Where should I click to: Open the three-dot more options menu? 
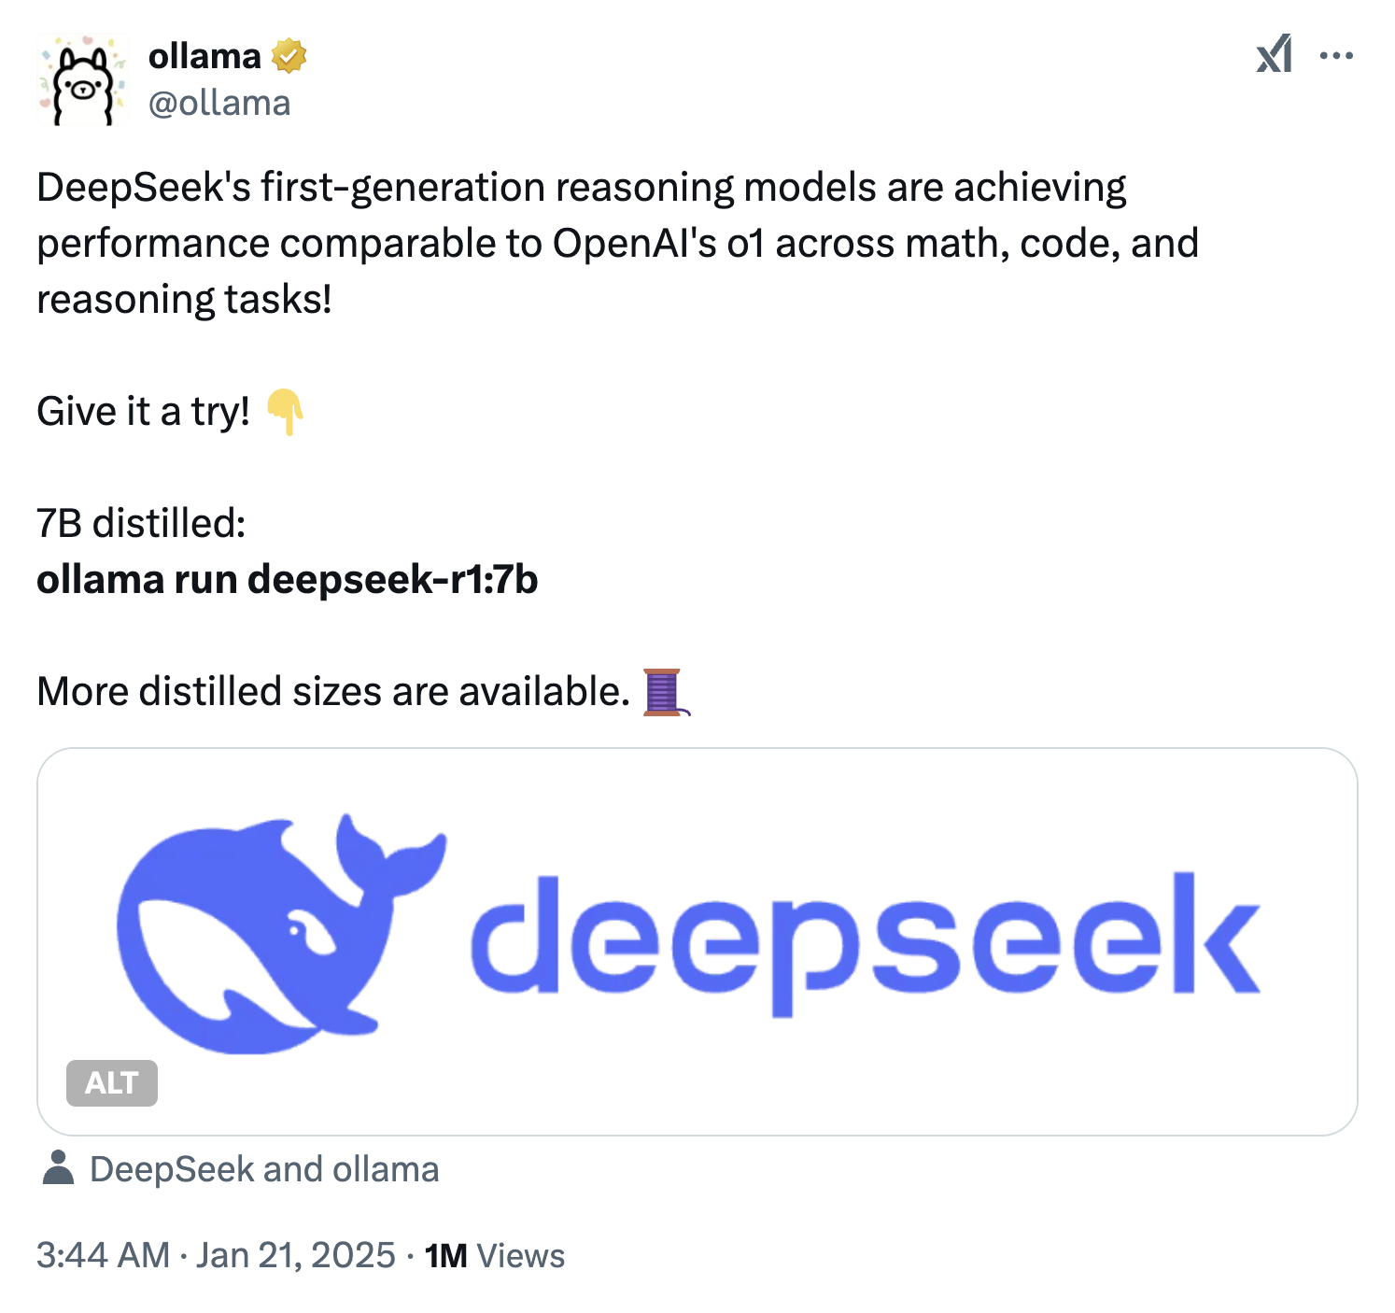1336,56
